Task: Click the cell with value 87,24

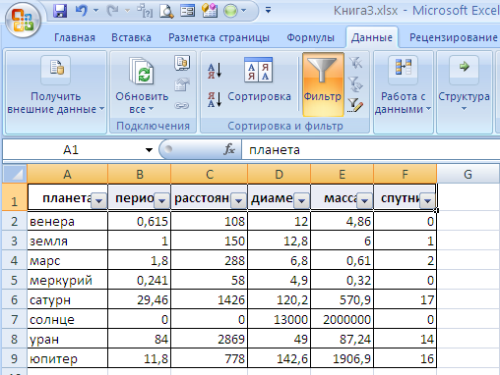Action: tap(342, 339)
